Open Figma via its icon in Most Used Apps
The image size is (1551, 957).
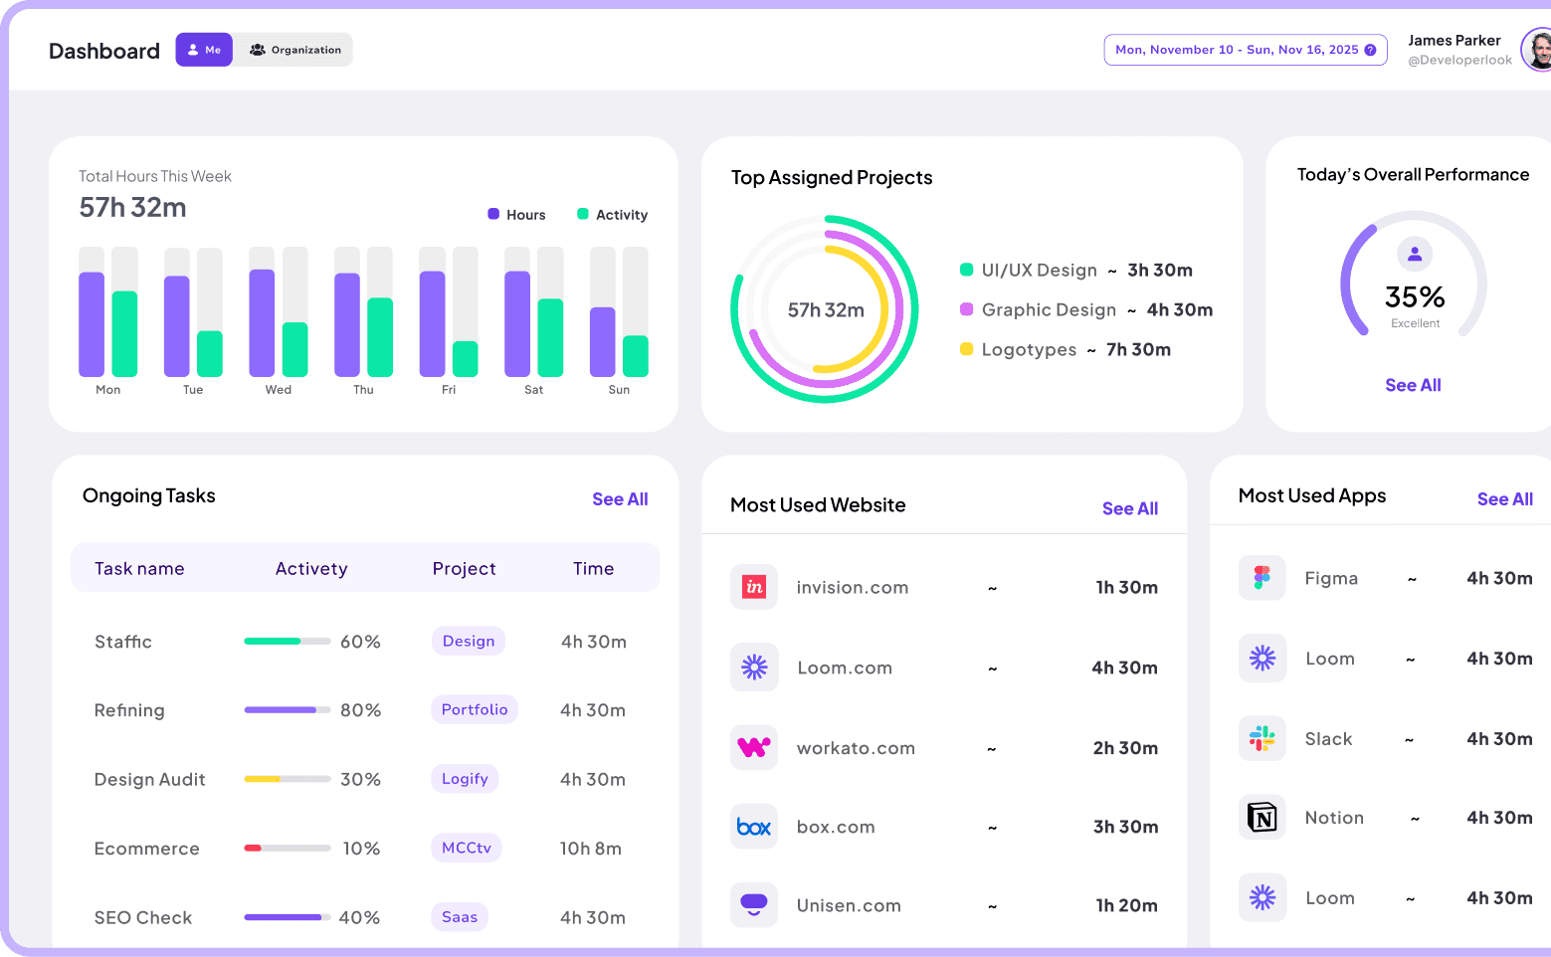click(1261, 577)
